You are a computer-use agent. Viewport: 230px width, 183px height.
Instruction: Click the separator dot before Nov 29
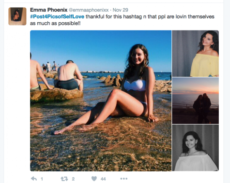click(x=110, y=10)
